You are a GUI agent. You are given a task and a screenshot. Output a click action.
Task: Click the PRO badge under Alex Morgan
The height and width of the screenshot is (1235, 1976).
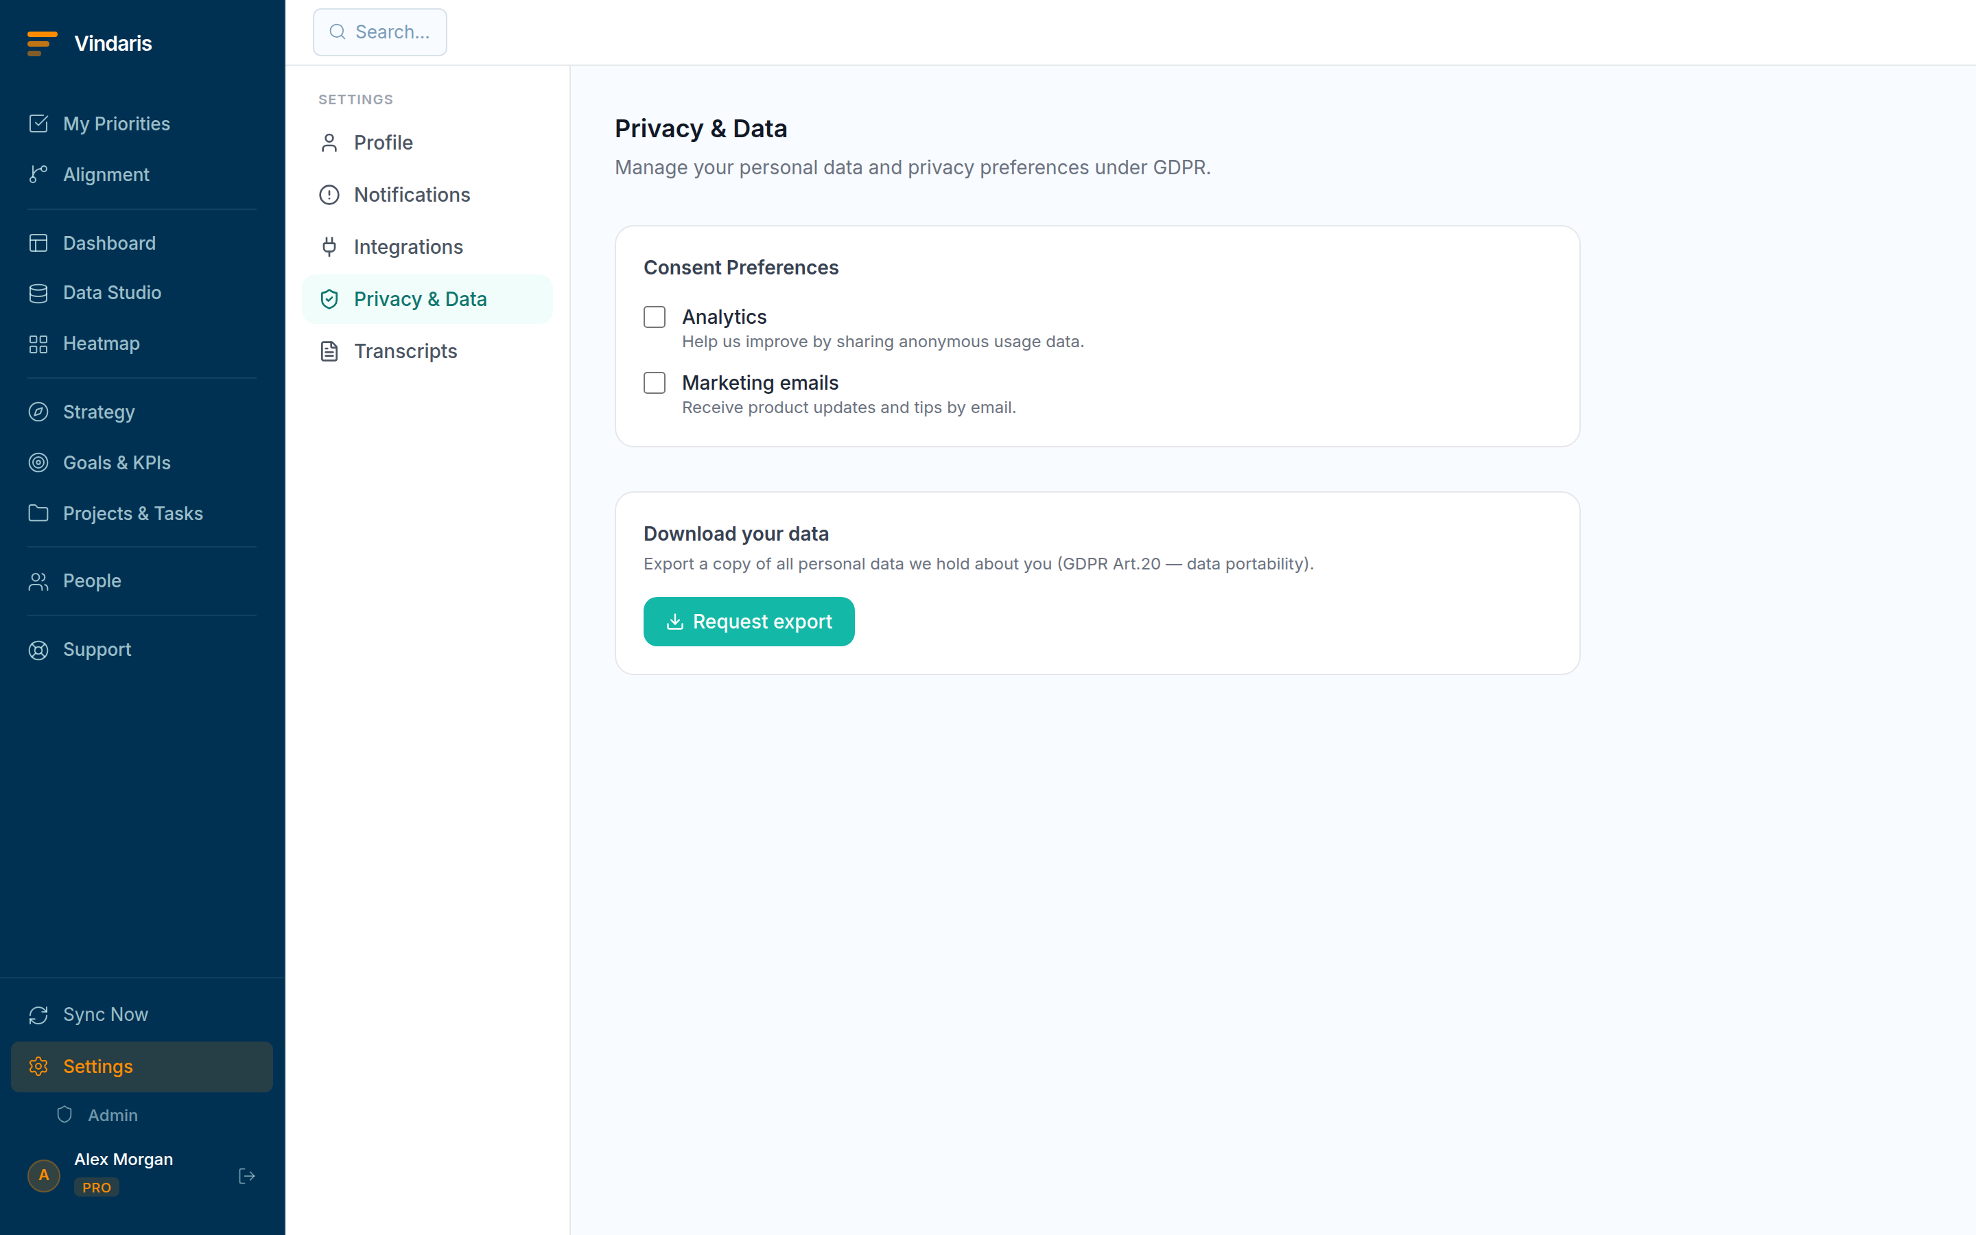[96, 1187]
